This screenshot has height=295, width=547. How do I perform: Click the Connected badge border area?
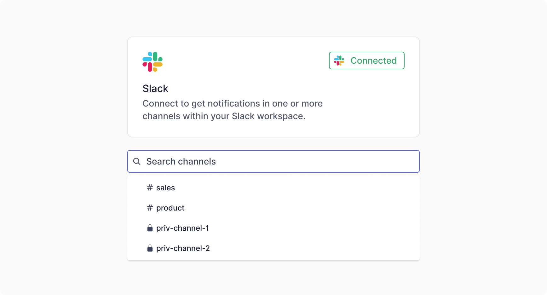[x=366, y=53]
